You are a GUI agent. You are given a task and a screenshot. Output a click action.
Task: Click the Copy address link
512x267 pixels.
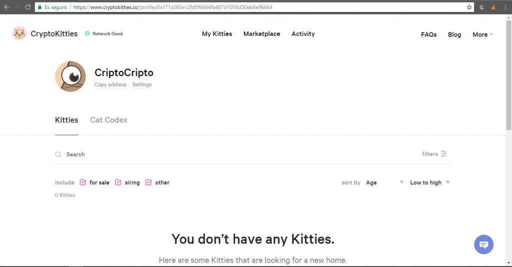(110, 84)
